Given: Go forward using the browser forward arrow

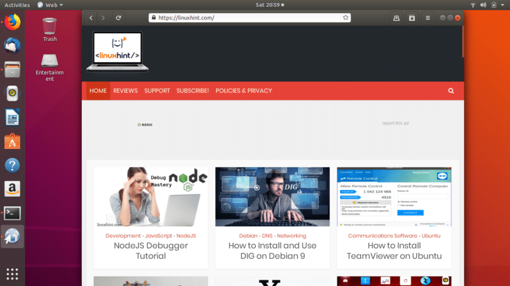Looking at the screenshot, I should (x=103, y=18).
